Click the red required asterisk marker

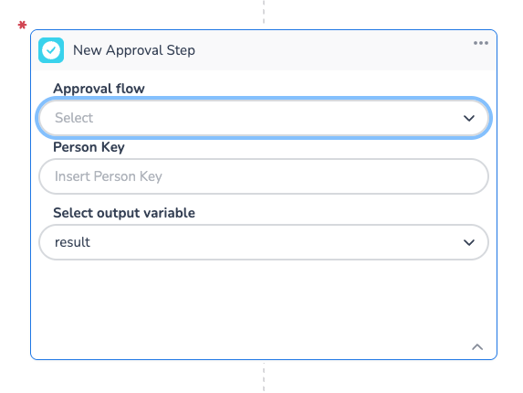22,25
